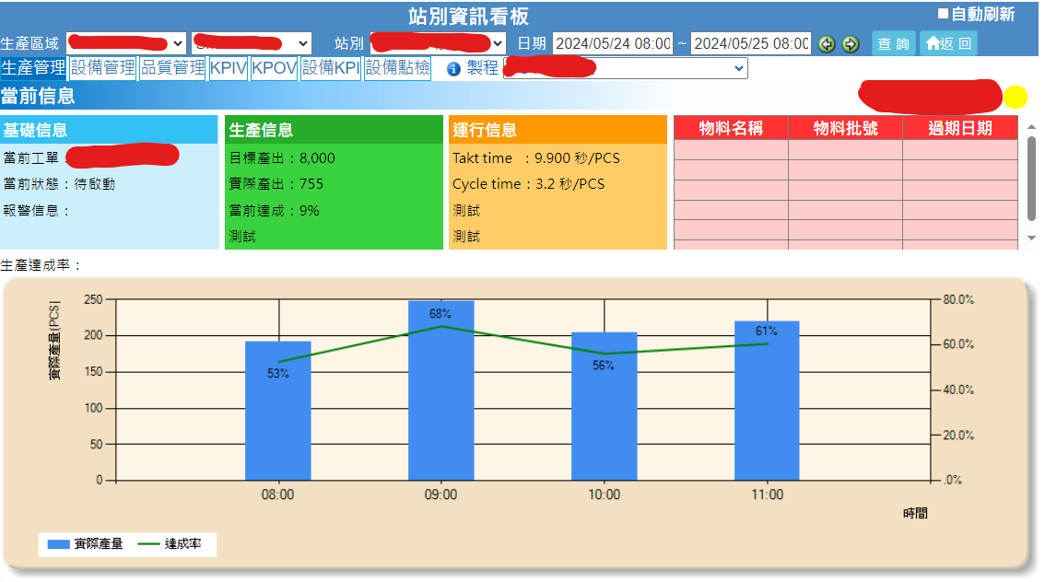Click the 09:00 bar in the chart
This screenshot has width=1045, height=582.
pyautogui.click(x=440, y=390)
